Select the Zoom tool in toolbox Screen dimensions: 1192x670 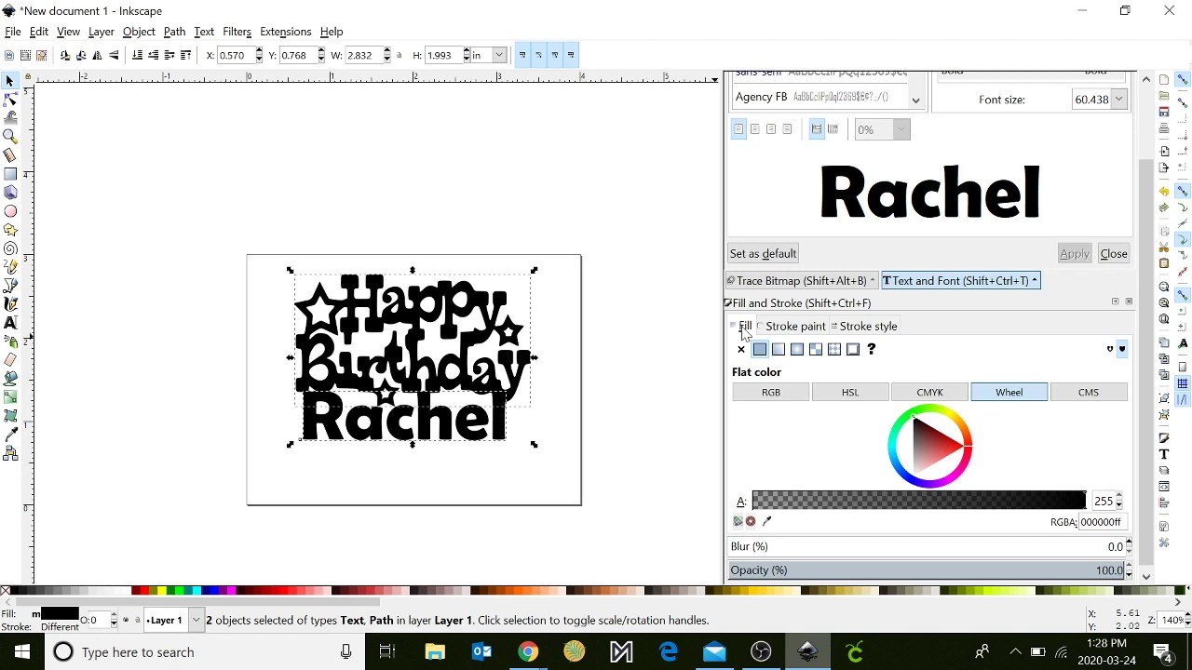pyautogui.click(x=10, y=137)
